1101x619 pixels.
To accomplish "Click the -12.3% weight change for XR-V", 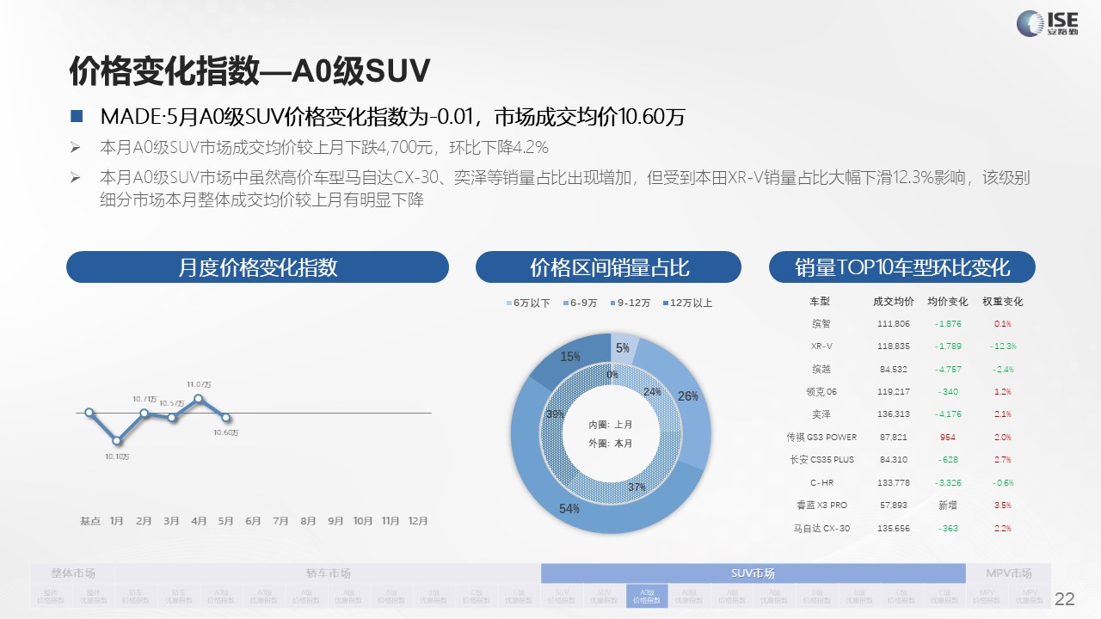I will (1003, 346).
